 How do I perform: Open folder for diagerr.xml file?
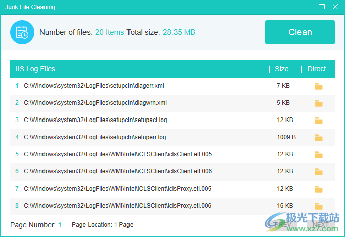318,86
